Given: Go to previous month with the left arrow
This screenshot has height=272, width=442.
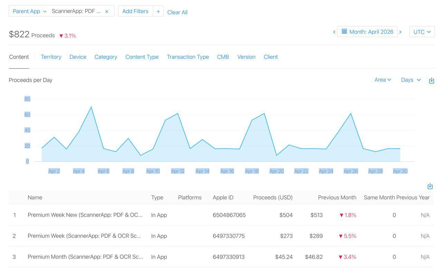Looking at the screenshot, I should pos(334,32).
